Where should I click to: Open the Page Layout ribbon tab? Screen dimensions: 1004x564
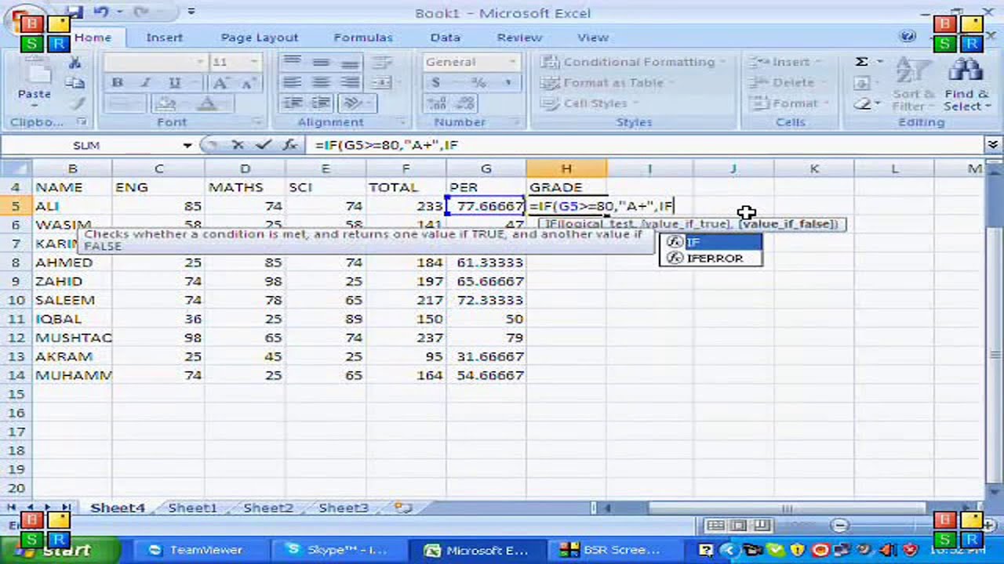[260, 37]
